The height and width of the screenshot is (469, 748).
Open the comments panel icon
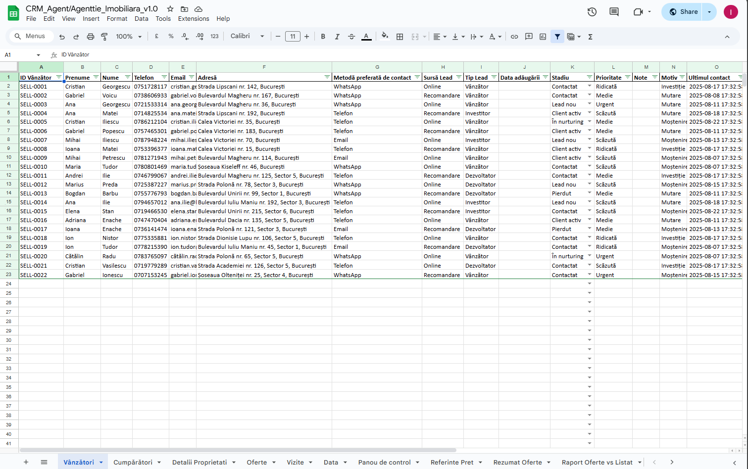coord(614,12)
